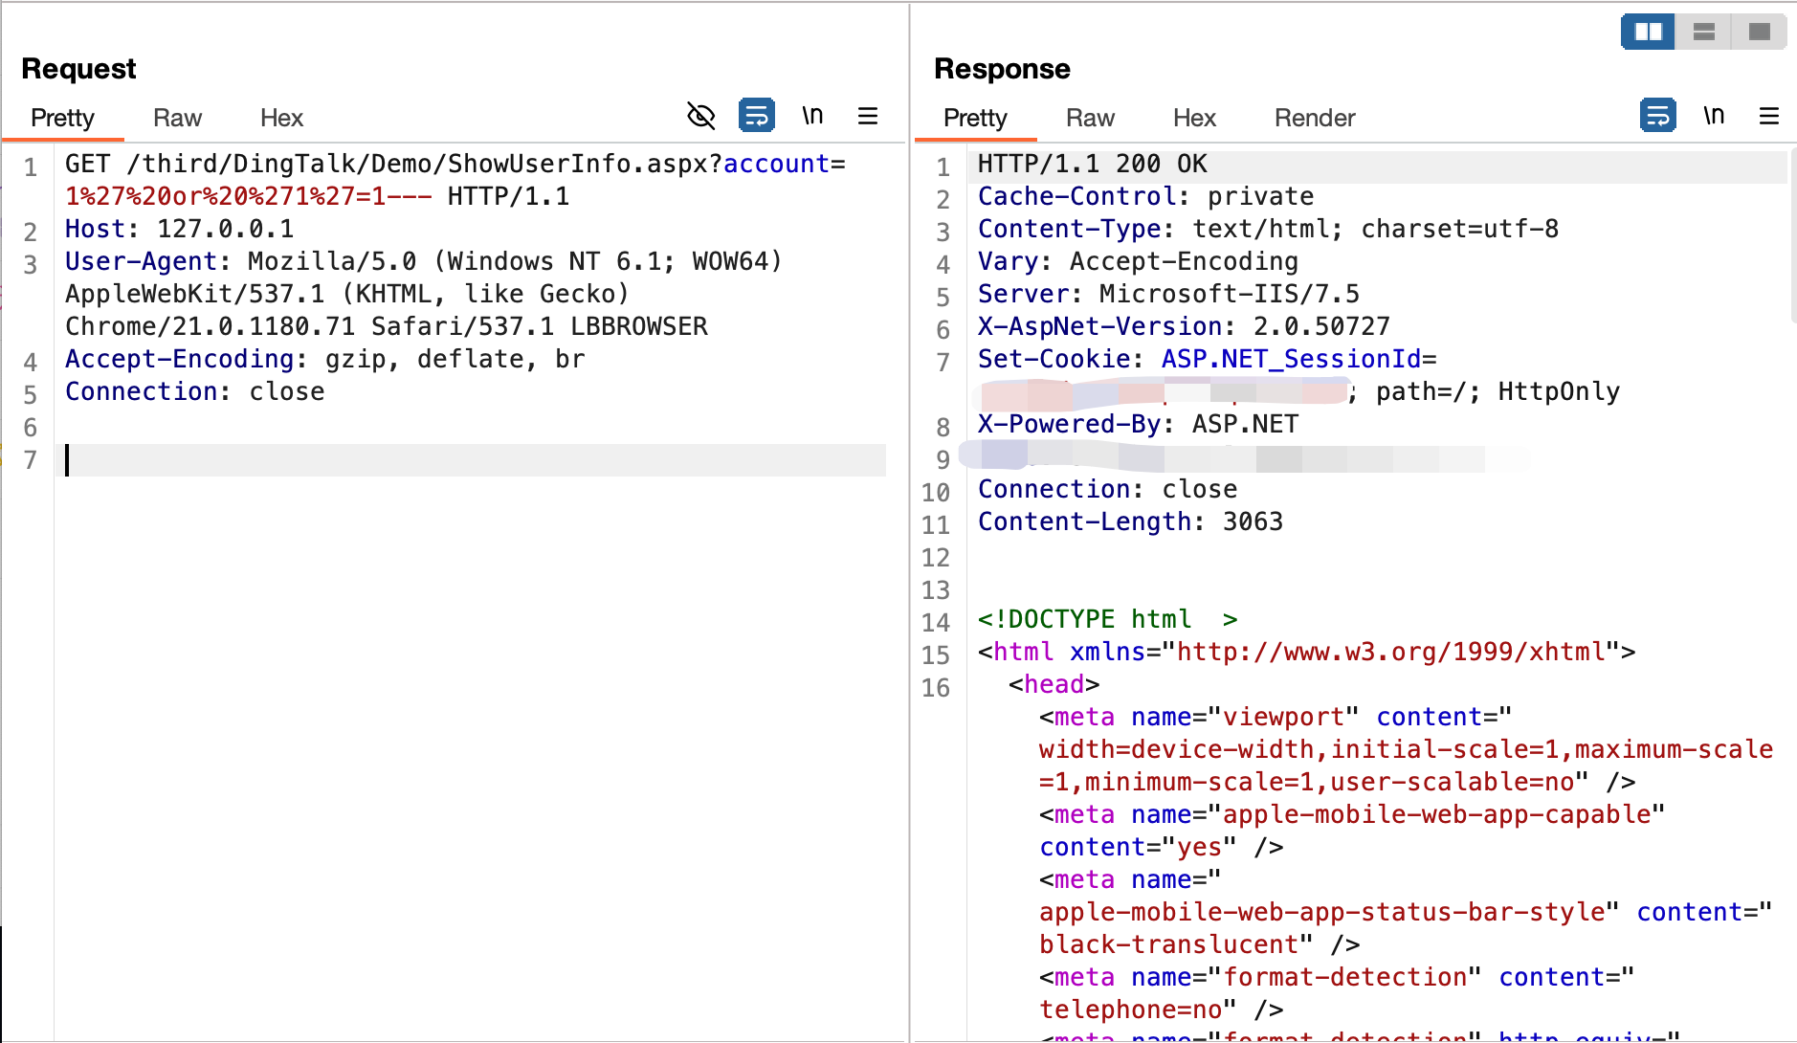Click the SQL payload '1%27%20or%20%271%27=1---'
This screenshot has width=1797, height=1043.
pos(249,196)
